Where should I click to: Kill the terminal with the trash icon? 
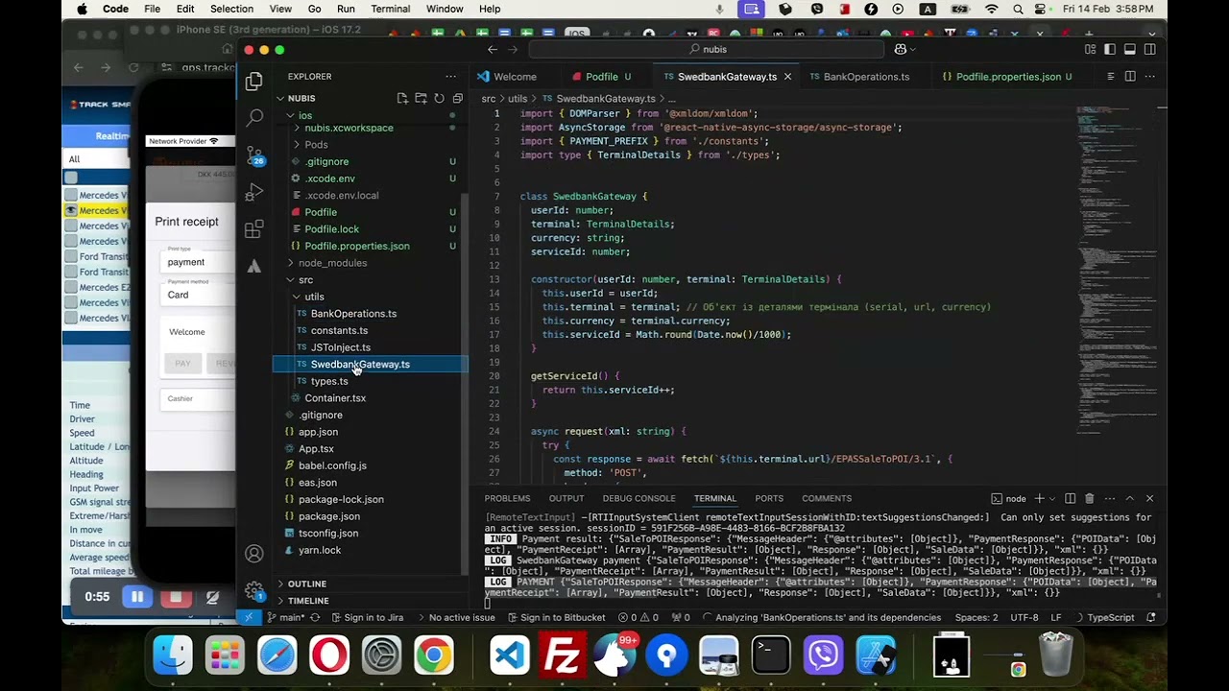(1089, 499)
